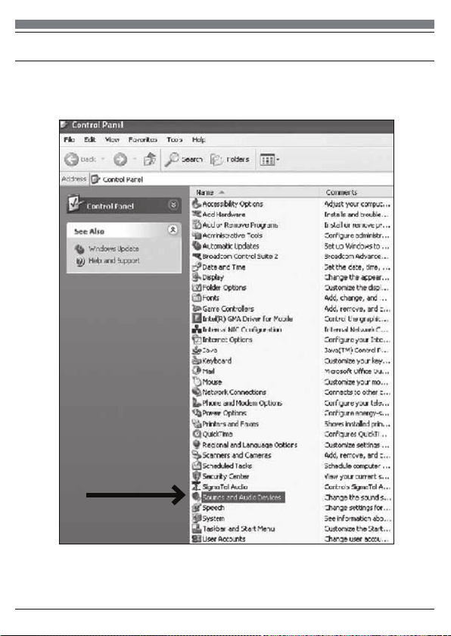Open the QuickTime icon
Screen dimensions: 451x636
click(197, 434)
